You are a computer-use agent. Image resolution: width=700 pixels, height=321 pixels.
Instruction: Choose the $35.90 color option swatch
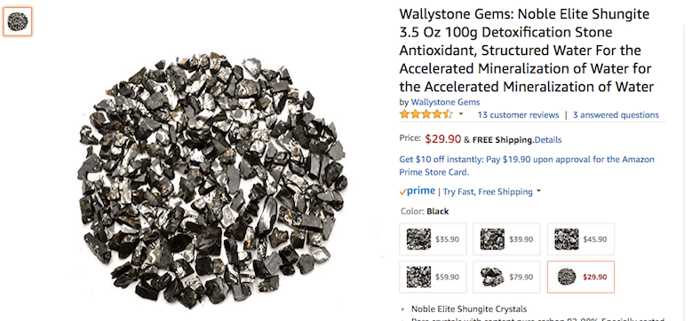(x=433, y=239)
